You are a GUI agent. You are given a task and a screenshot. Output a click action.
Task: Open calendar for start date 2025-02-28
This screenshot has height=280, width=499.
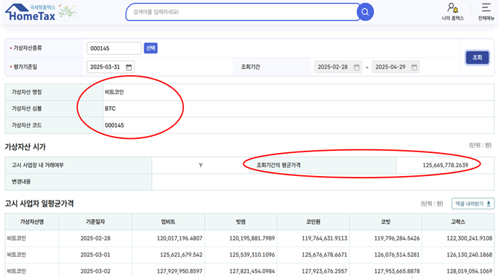click(x=357, y=67)
